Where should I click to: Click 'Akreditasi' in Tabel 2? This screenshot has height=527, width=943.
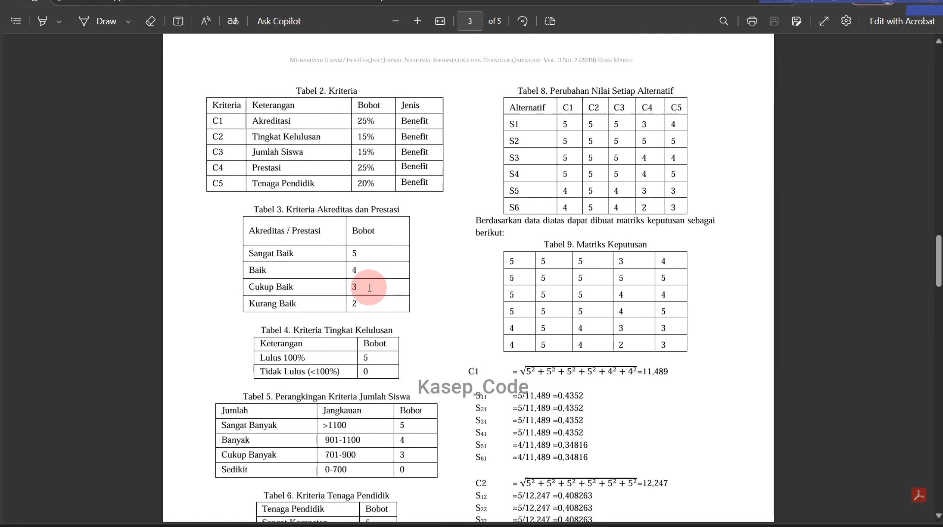coord(271,121)
